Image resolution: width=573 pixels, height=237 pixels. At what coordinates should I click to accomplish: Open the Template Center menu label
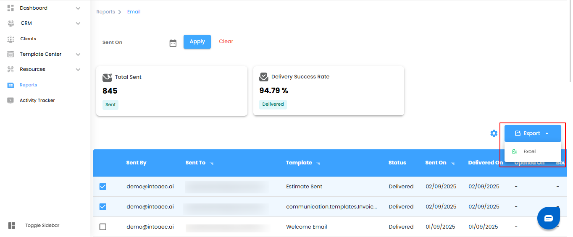[x=41, y=54]
